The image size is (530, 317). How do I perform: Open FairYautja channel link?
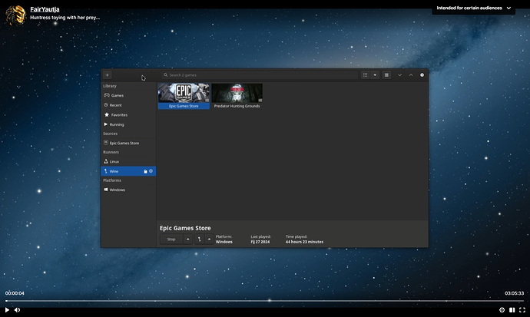coord(45,9)
